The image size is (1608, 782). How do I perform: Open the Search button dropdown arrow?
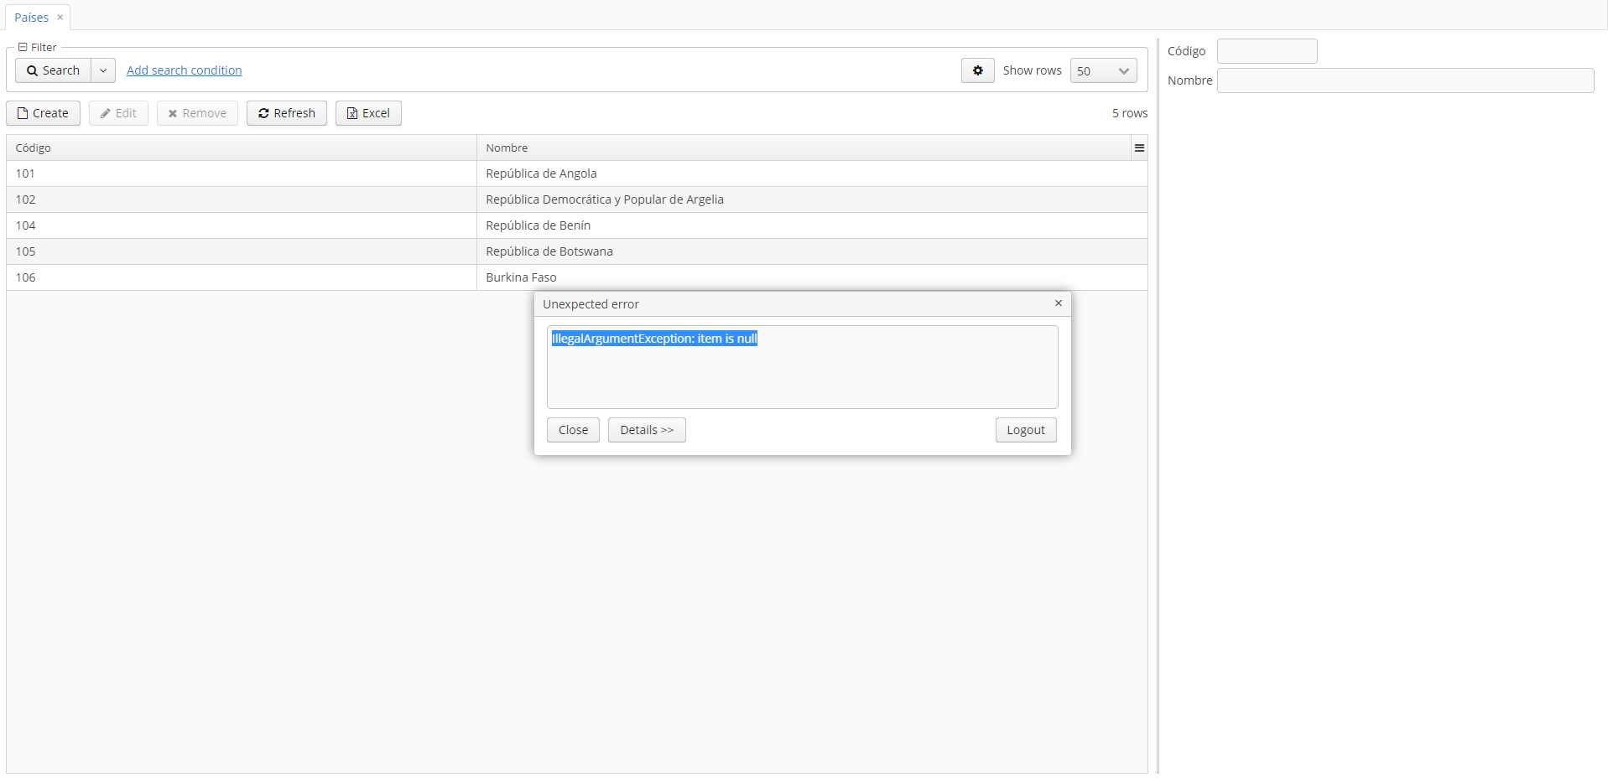(x=102, y=70)
